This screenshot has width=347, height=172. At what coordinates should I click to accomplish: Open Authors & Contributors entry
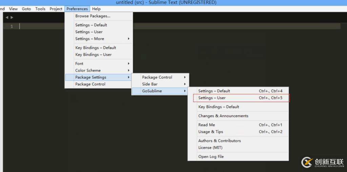tap(238, 141)
